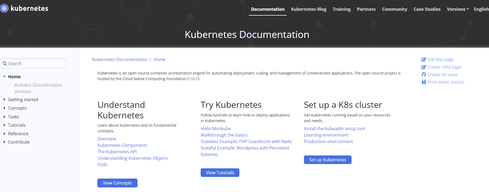
Task: Click the Understand Kubernetes heading
Action: [121, 110]
